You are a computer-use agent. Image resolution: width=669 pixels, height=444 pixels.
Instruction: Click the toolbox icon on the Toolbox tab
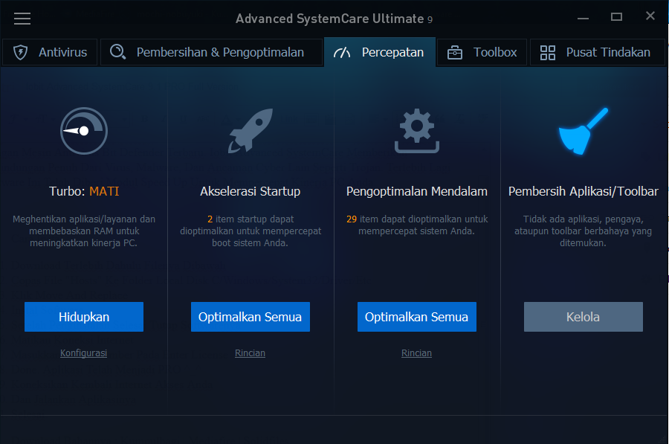(x=455, y=52)
